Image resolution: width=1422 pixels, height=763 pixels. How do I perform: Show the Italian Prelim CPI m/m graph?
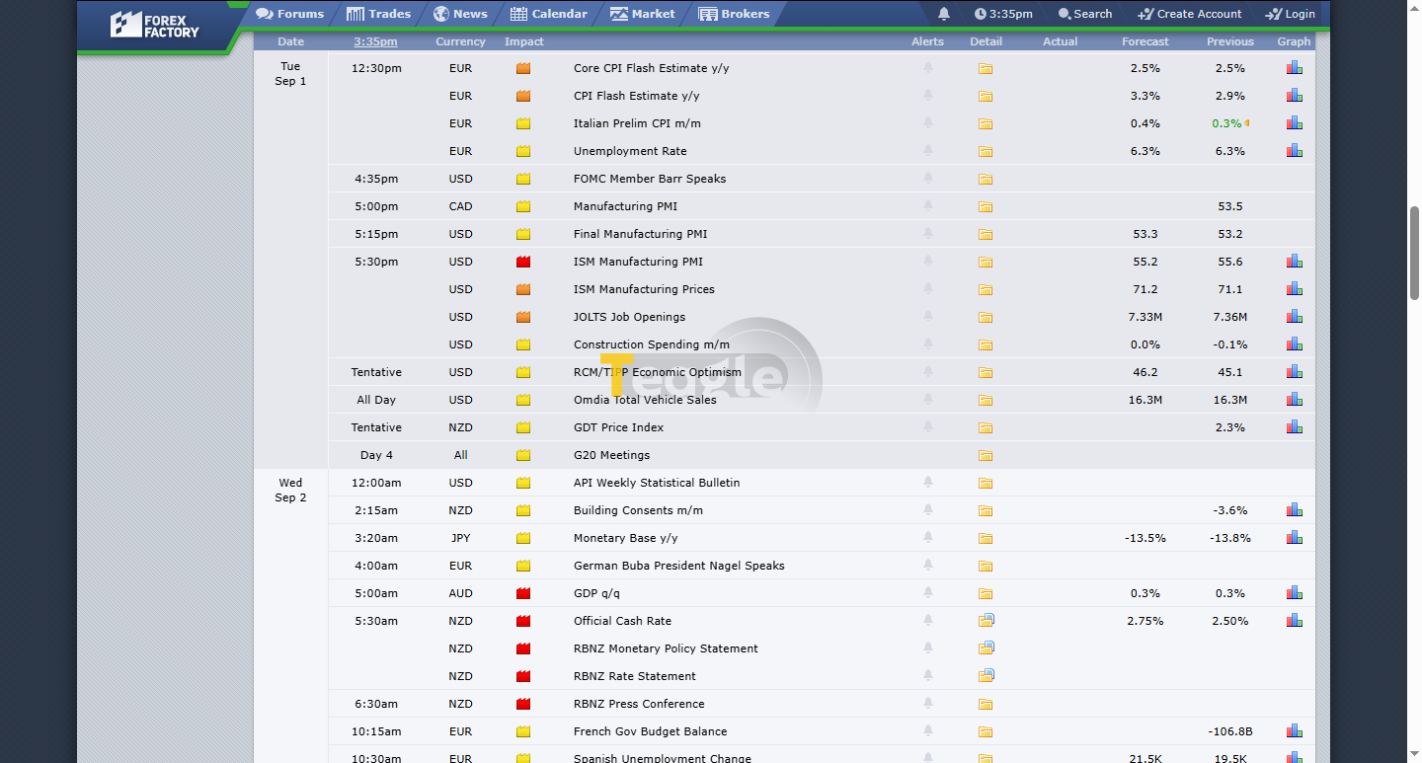point(1294,123)
